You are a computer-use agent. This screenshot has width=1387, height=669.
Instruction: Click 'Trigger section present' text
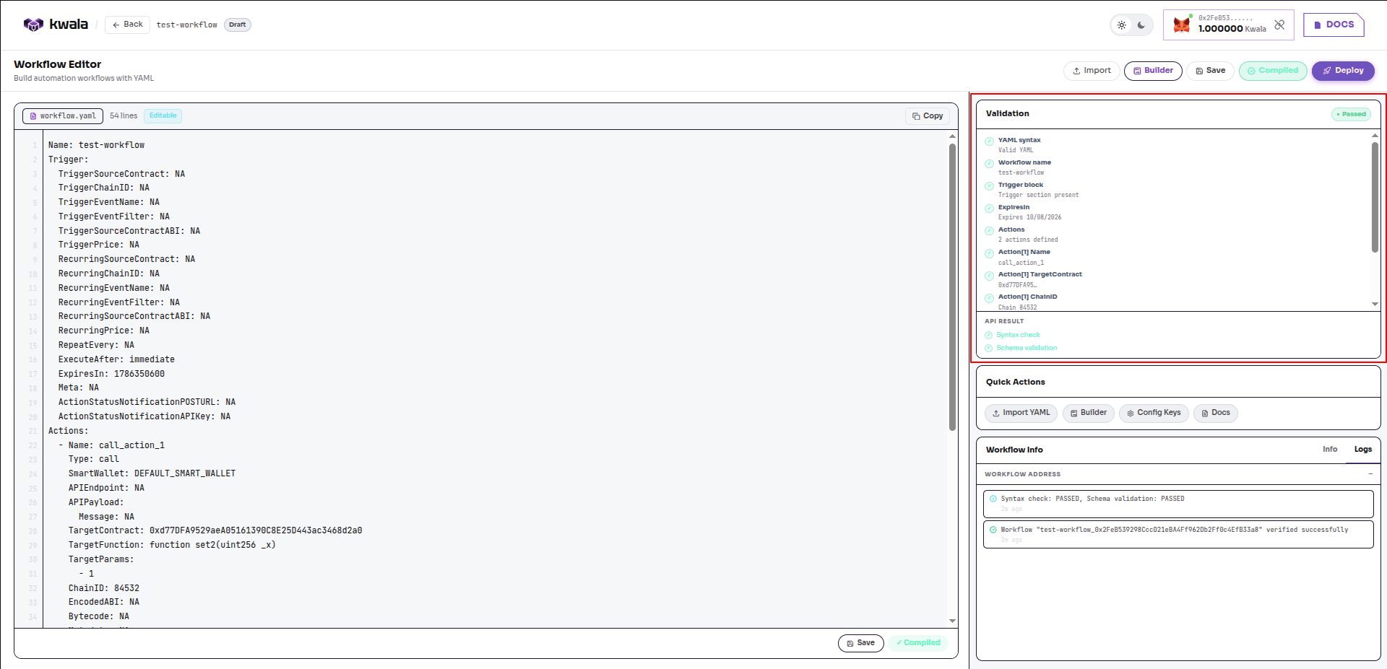point(1038,195)
